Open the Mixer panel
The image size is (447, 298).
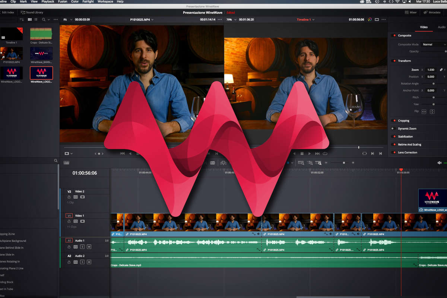[x=410, y=12]
